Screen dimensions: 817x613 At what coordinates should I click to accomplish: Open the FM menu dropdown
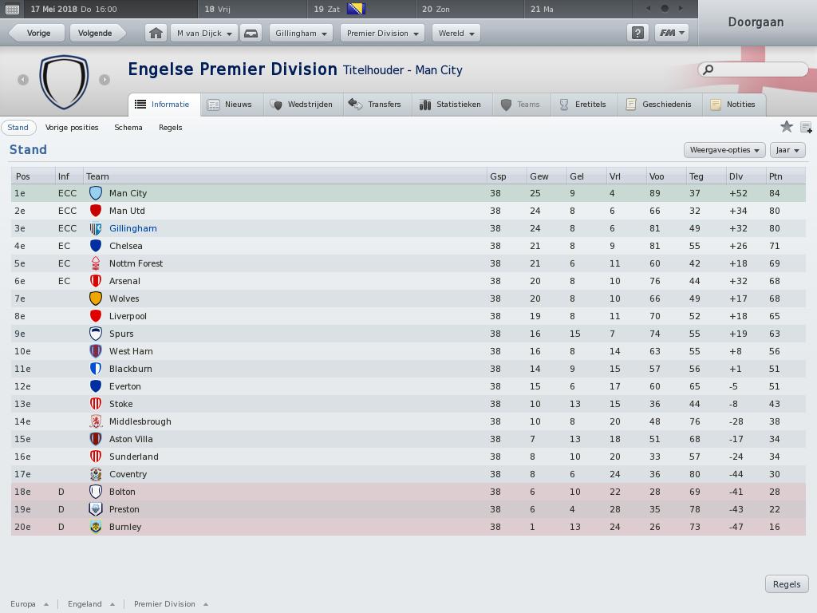point(672,34)
